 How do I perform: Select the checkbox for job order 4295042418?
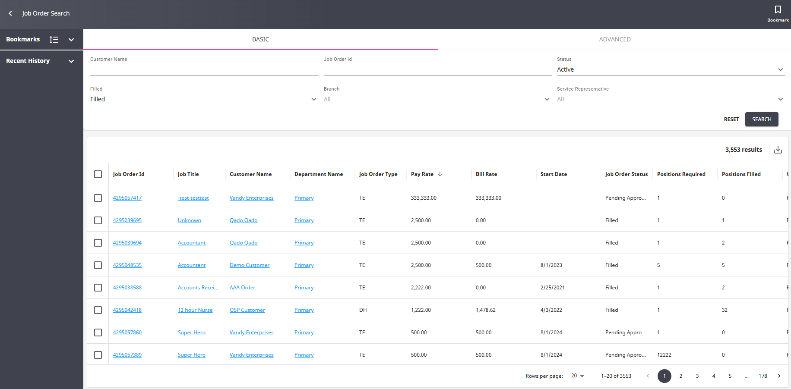click(98, 310)
